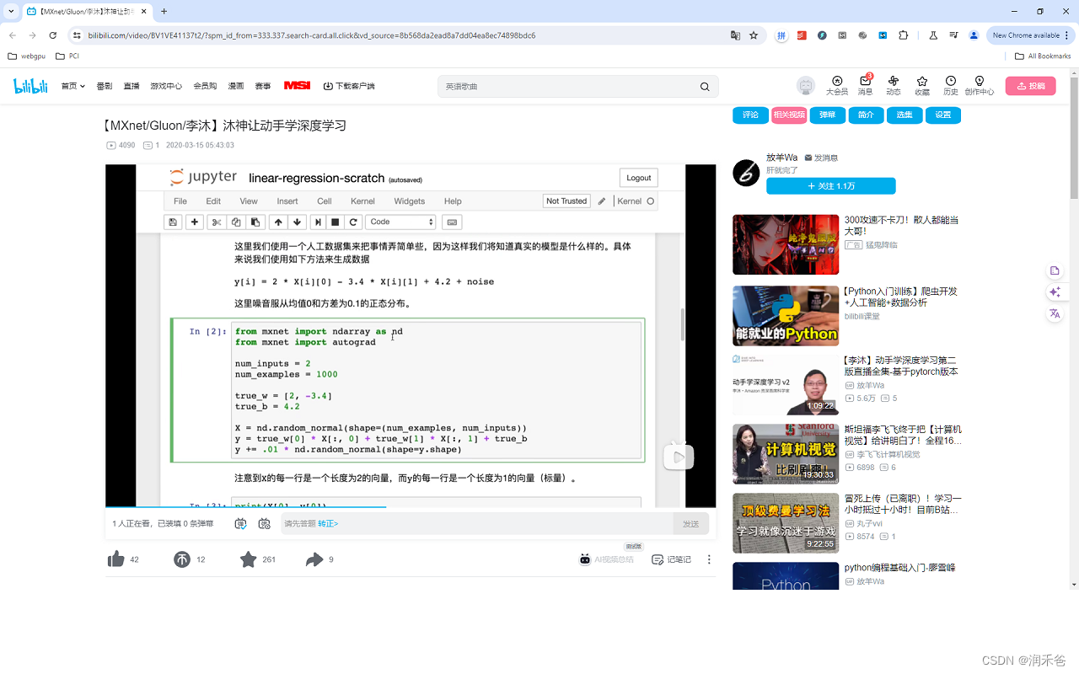Open 历史 watch history icon
1079x674 pixels.
coord(951,85)
